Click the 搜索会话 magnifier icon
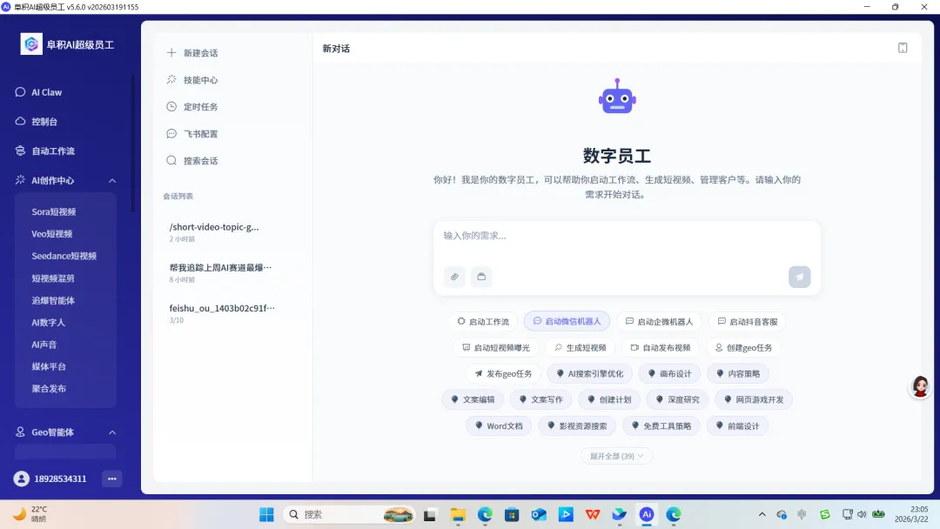Viewport: 940px width, 529px height. [171, 161]
